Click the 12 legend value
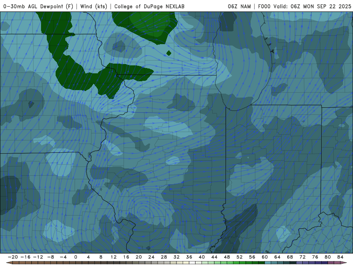This screenshot has height=265, width=353. [113, 257]
